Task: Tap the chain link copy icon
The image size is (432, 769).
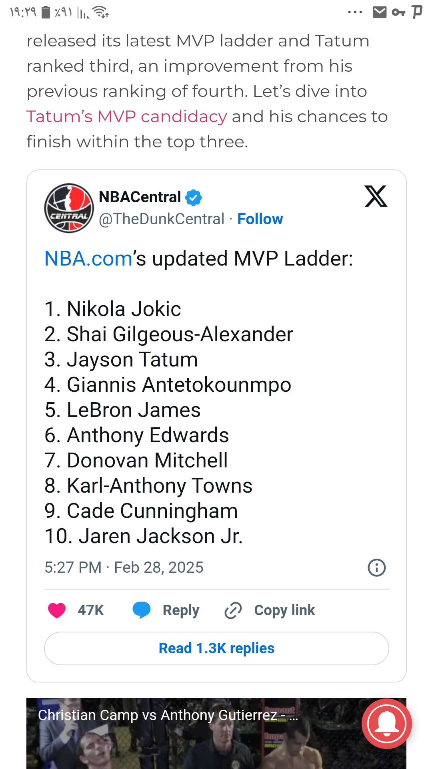Action: pyautogui.click(x=233, y=610)
